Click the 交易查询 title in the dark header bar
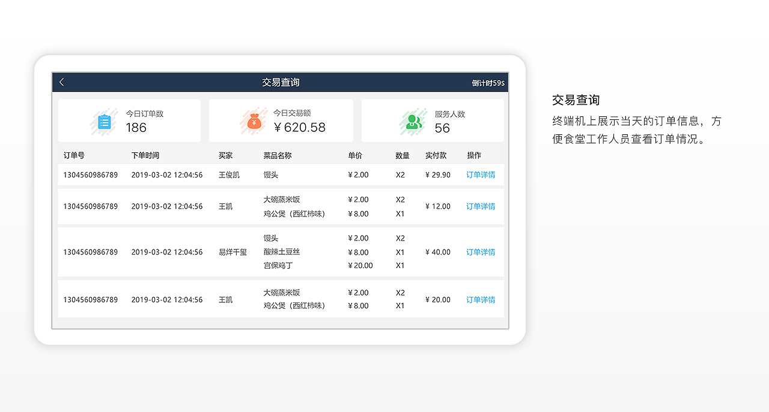769x412 pixels. click(x=281, y=82)
